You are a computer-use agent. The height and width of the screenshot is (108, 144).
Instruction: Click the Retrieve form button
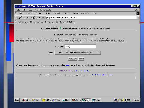click(x=73, y=59)
